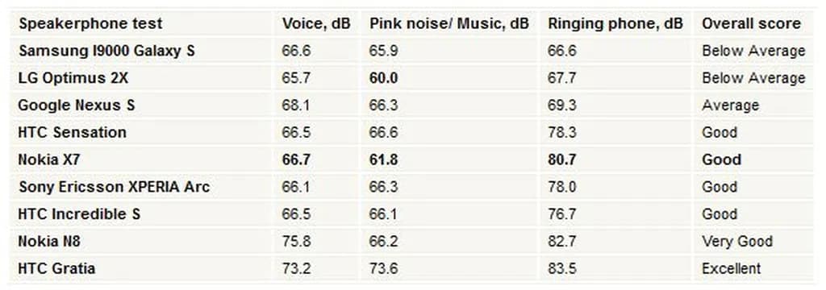Click the Nokia N8 row label

click(x=49, y=242)
